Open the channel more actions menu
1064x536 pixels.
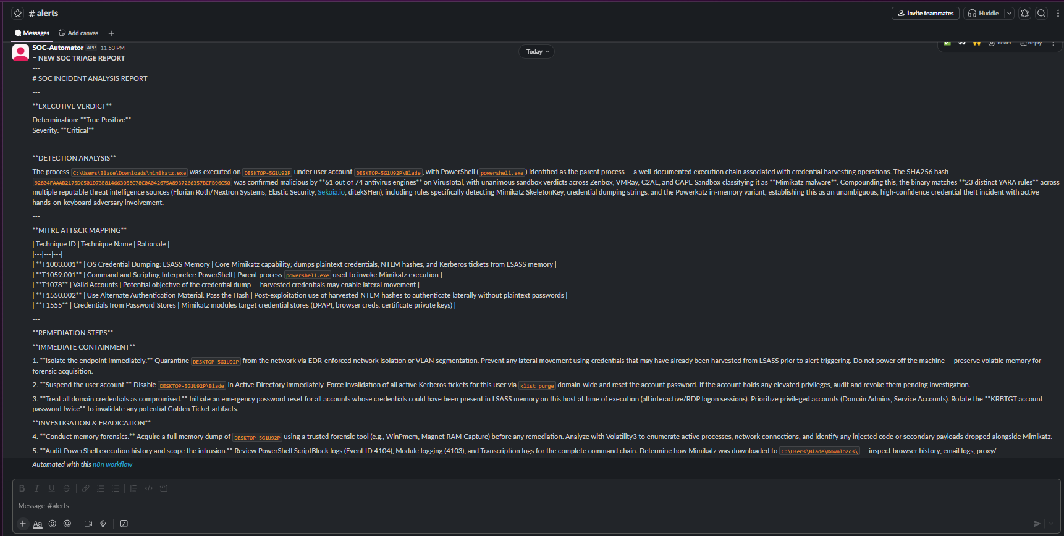point(1058,13)
